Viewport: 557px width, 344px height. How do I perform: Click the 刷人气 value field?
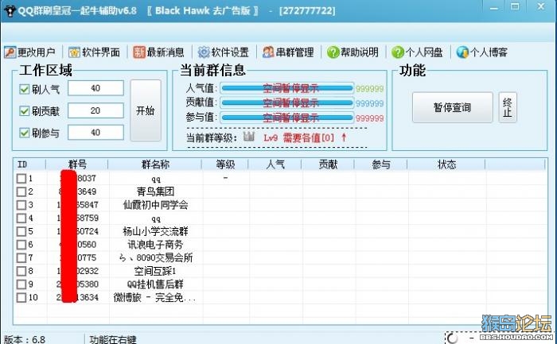[x=95, y=88]
